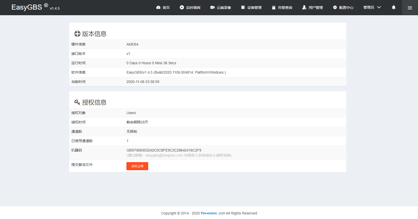Toggle the hamburger sidebar menu button

pos(410,8)
